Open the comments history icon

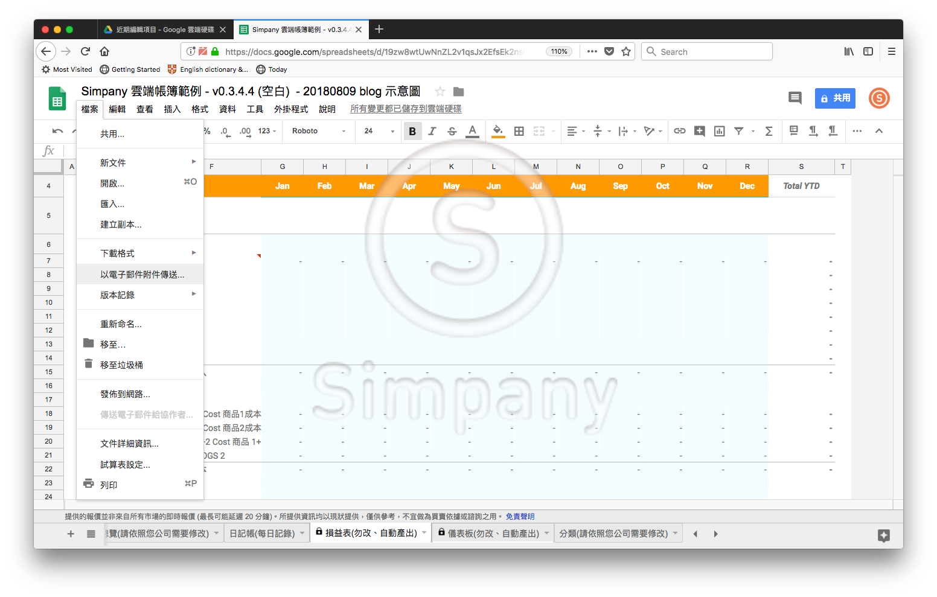[795, 98]
